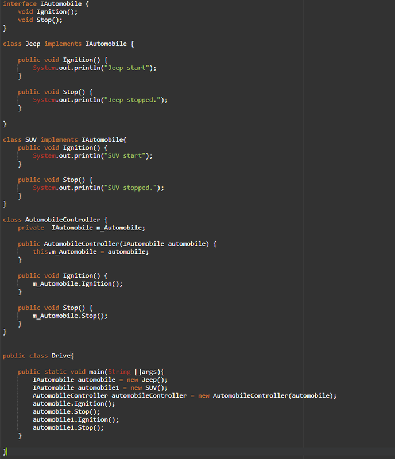The height and width of the screenshot is (459, 395).
Task: Click the final closing brace with cursor
Action: [x=5, y=452]
